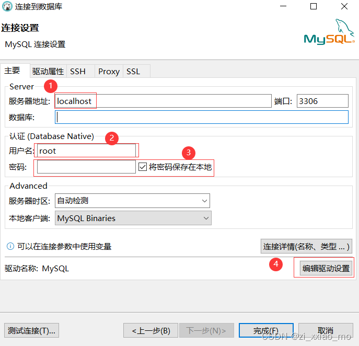Image resolution: width=359 pixels, height=346 pixels.
Task: Go to the SSL tab
Action: [133, 72]
